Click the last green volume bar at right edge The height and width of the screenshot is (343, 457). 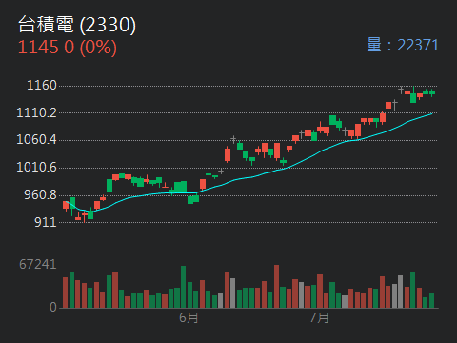[x=431, y=301]
